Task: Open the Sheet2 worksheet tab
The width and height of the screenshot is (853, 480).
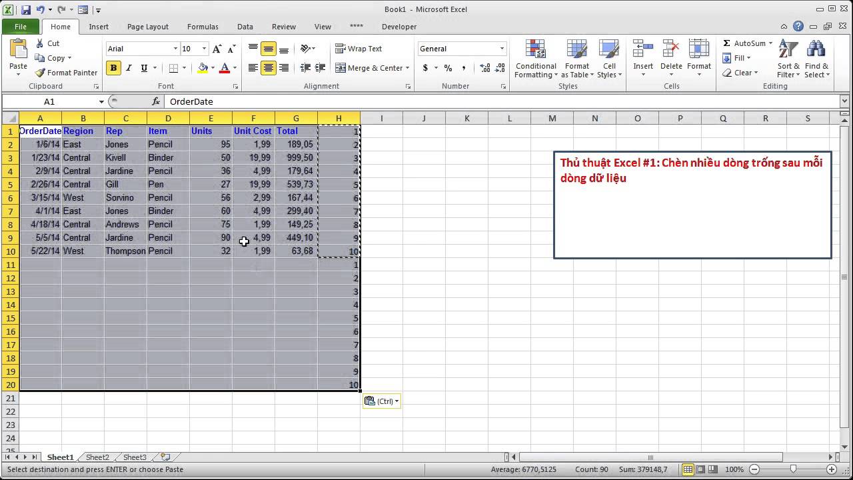Action: tap(97, 457)
